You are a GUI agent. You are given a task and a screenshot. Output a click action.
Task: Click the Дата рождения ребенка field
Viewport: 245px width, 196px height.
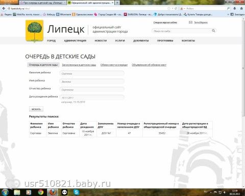[92, 97]
